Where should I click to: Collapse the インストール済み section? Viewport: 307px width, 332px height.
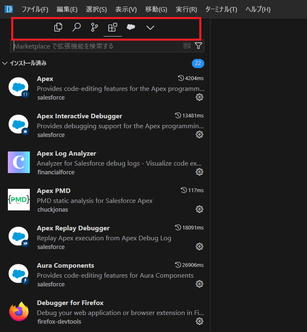point(24,63)
